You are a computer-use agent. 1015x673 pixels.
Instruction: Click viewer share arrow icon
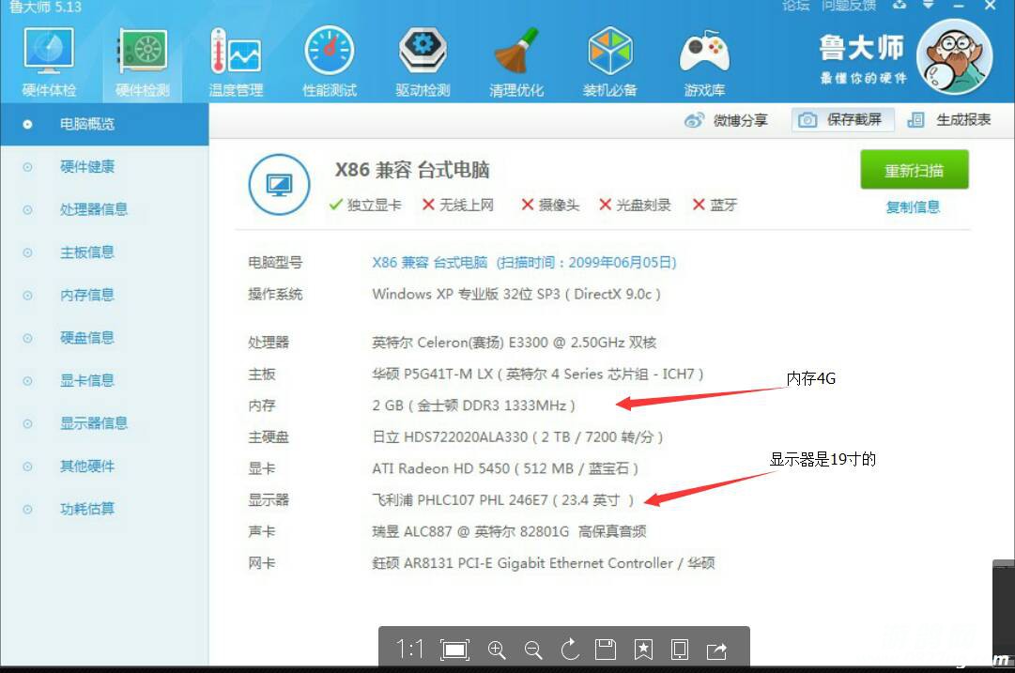[716, 650]
